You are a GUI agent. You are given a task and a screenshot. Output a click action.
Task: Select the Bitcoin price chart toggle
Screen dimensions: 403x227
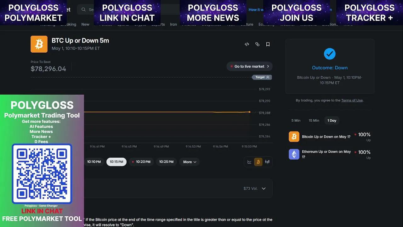point(258,162)
